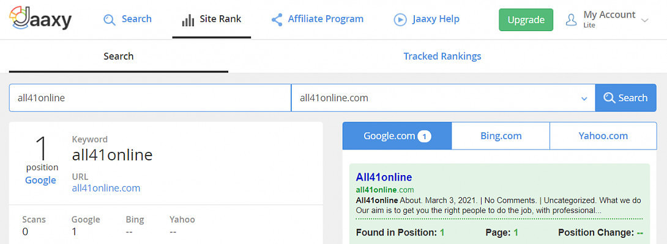667x244 pixels.
Task: Click the Google.com badge showing 1
Action: pyautogui.click(x=424, y=136)
